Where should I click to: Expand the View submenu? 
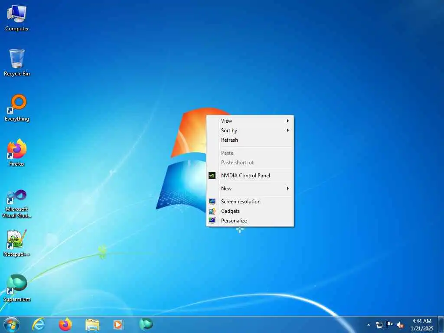(250, 121)
